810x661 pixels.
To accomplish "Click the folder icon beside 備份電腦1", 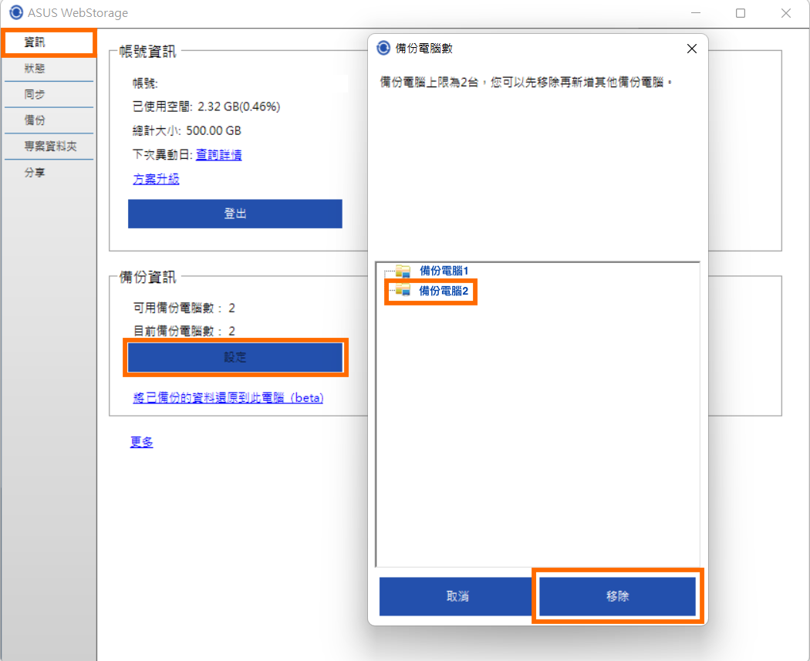I will coord(403,271).
